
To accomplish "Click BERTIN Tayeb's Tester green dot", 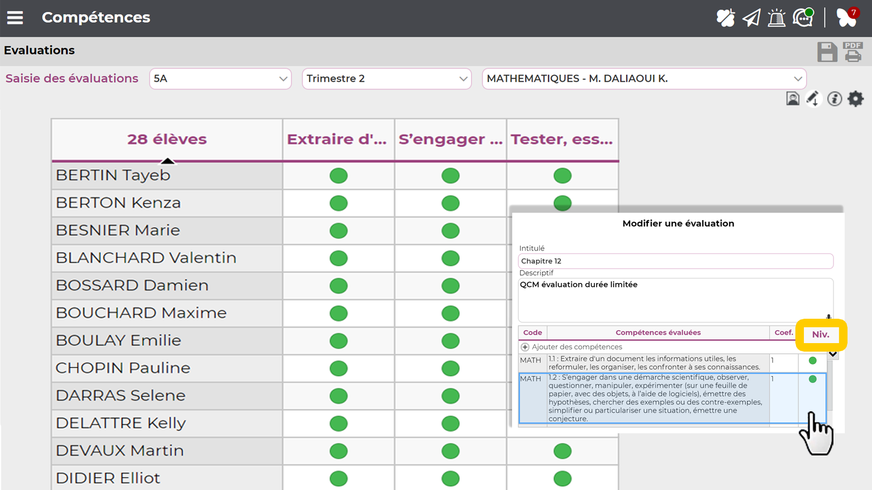I will (563, 176).
